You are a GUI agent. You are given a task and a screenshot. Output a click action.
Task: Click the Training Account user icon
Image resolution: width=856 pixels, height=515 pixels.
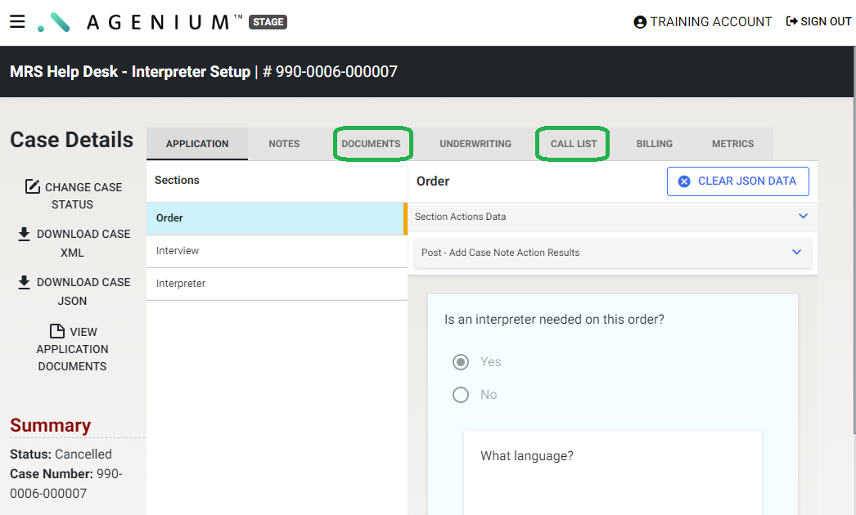coord(640,22)
